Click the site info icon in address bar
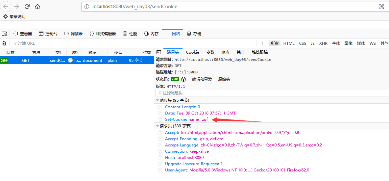Viewport: 389px width, 181px height. (x=87, y=7)
